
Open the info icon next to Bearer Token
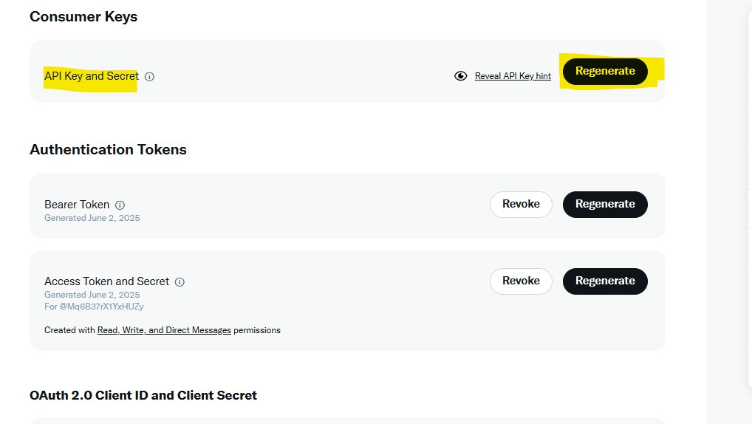(x=120, y=205)
